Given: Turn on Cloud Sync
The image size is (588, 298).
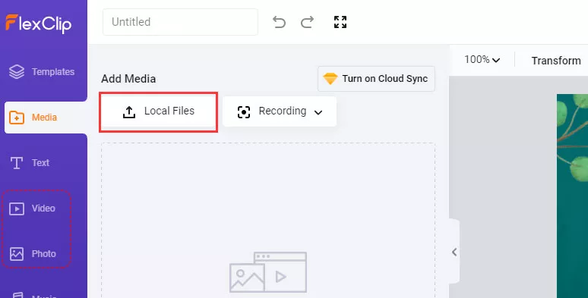Looking at the screenshot, I should (x=376, y=79).
